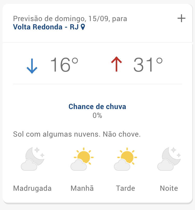Expand the forecast with the plus icon
Image resolution: width=195 pixels, height=210 pixels.
pyautogui.click(x=181, y=18)
